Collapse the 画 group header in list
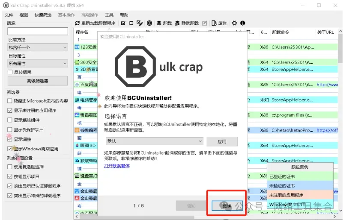Screen dimensions: 343x220 (x=79, y=138)
